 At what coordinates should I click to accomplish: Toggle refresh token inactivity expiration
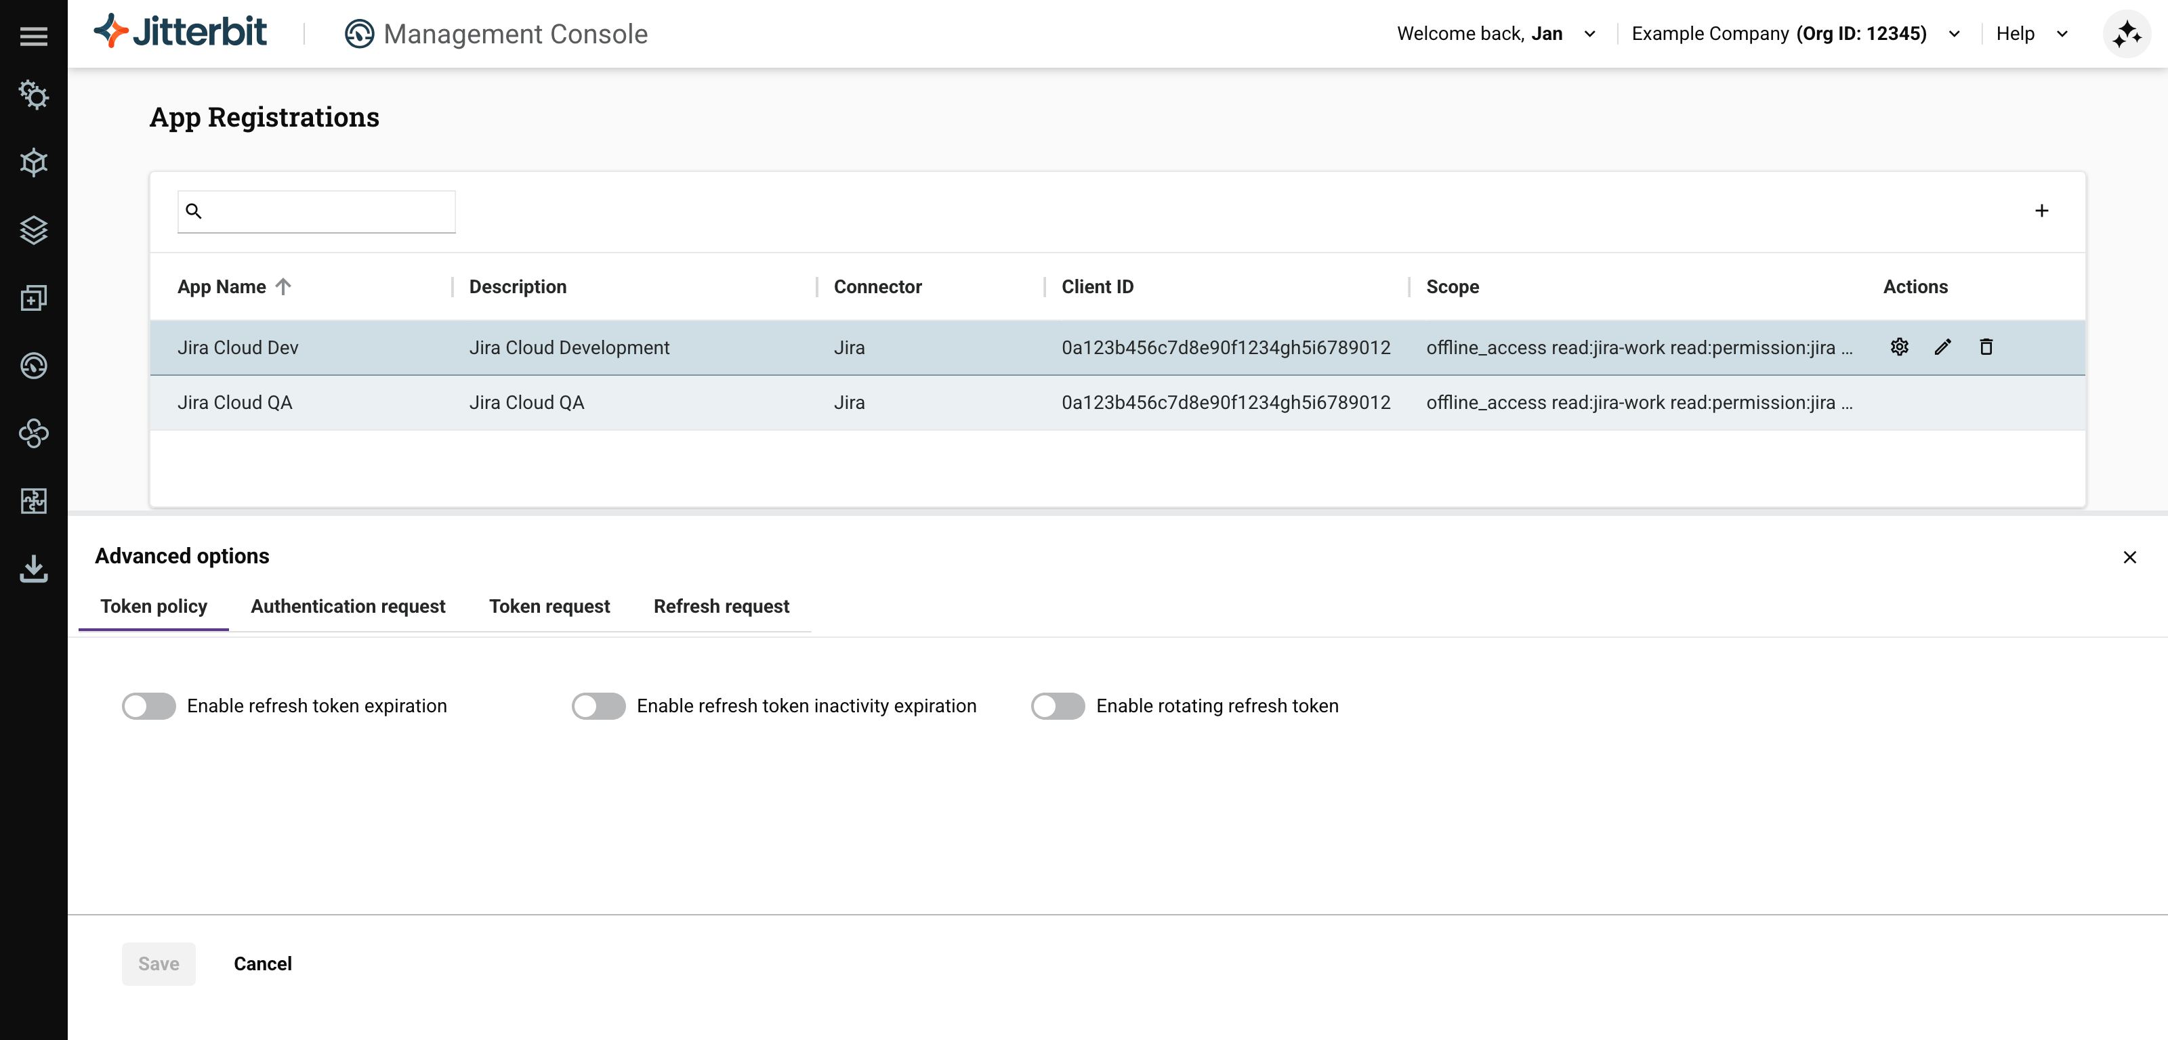pos(598,706)
